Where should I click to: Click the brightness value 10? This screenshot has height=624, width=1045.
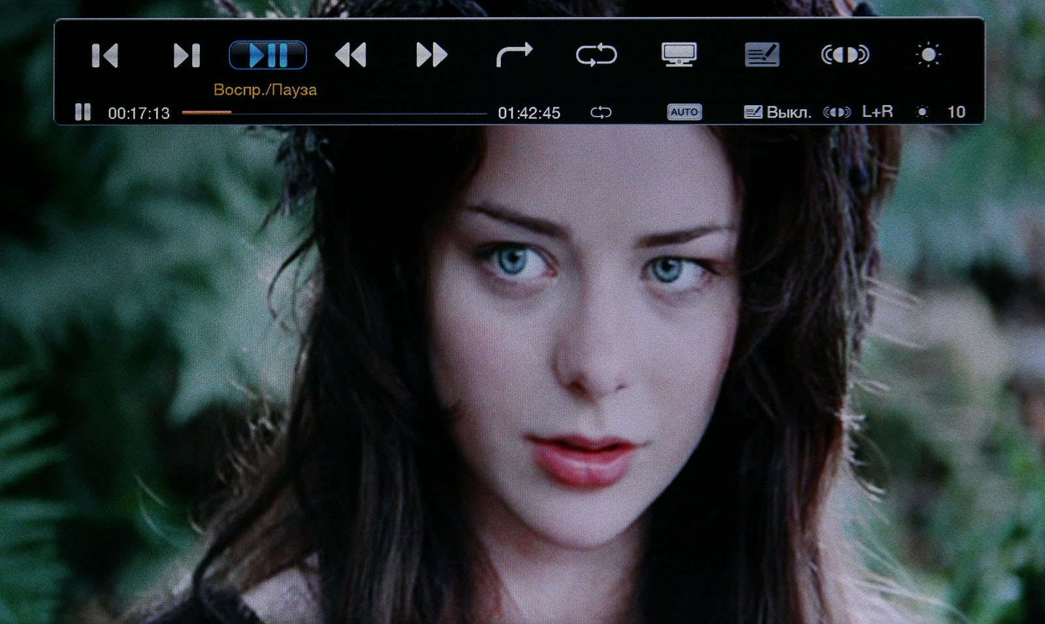tap(956, 112)
